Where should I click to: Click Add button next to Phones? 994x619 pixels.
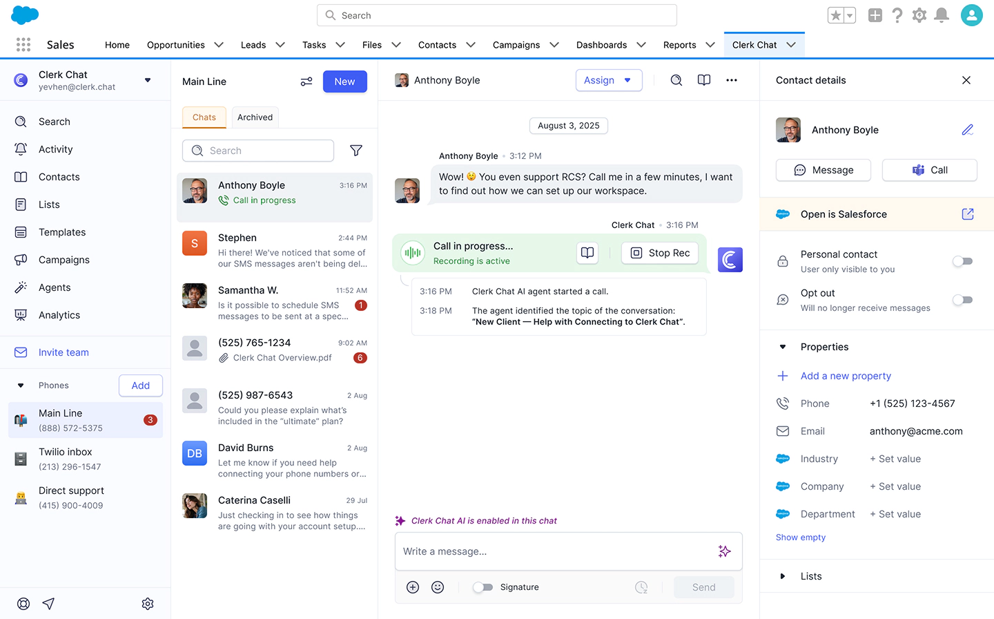[141, 385]
